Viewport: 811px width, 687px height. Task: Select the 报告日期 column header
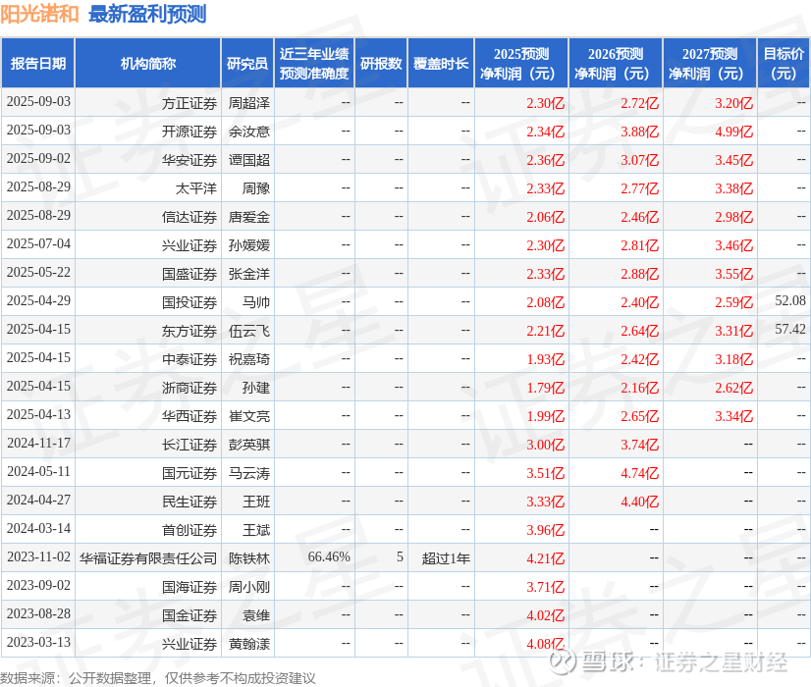tap(38, 63)
